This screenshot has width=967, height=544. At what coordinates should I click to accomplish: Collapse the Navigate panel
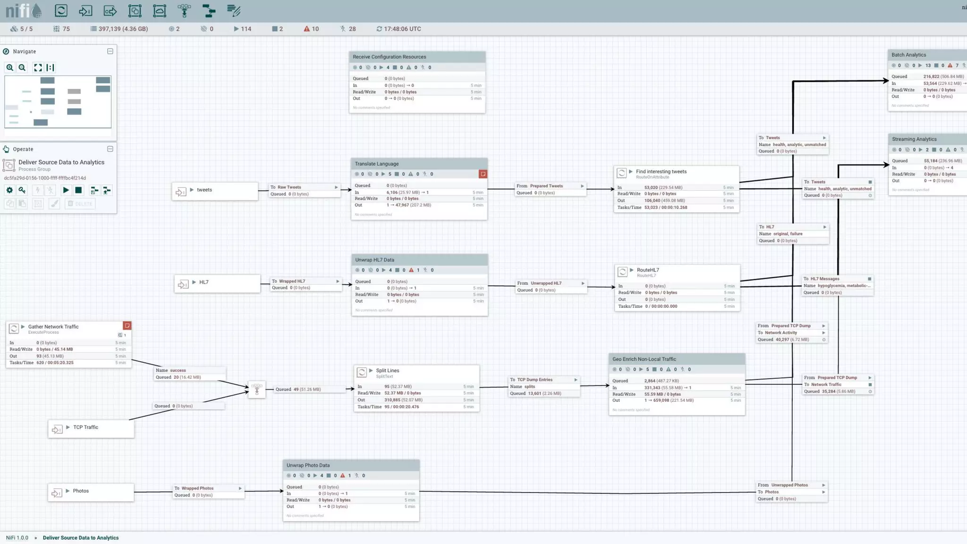click(110, 51)
